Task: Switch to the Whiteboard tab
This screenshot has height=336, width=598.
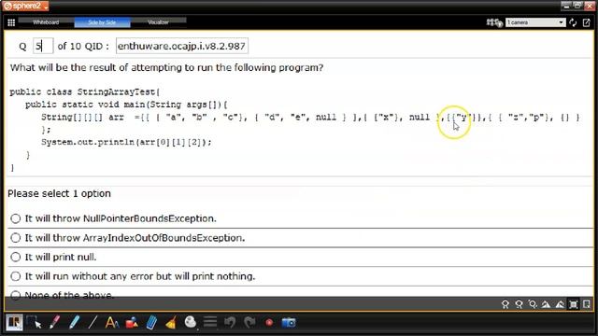Action: click(x=46, y=22)
